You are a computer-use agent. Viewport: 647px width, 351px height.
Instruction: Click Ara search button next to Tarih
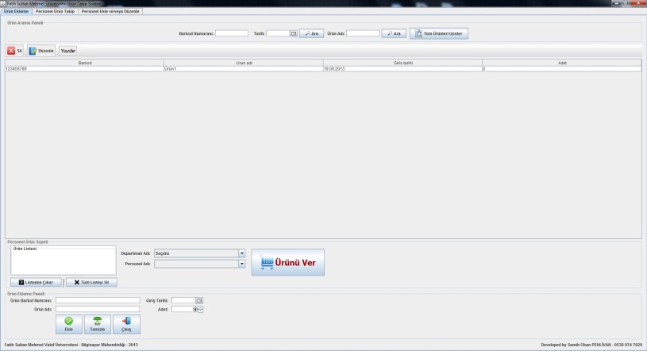click(311, 33)
